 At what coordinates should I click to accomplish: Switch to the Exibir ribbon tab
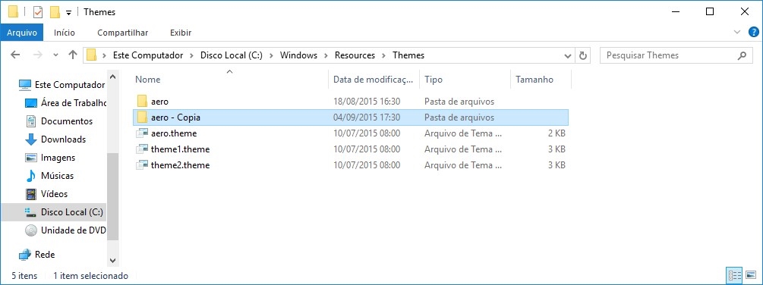click(181, 33)
